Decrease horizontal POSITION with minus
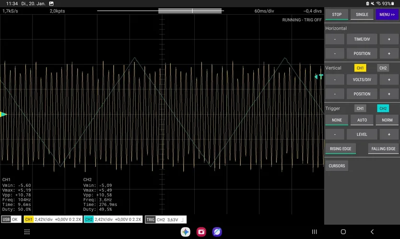Viewport: 400px width, 239px height. (335, 54)
